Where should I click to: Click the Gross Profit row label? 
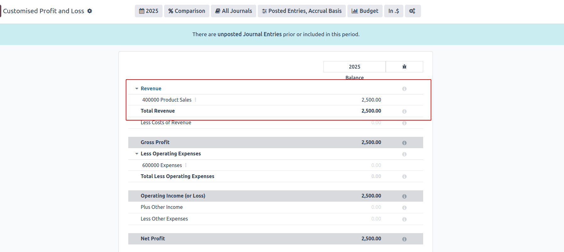[155, 142]
